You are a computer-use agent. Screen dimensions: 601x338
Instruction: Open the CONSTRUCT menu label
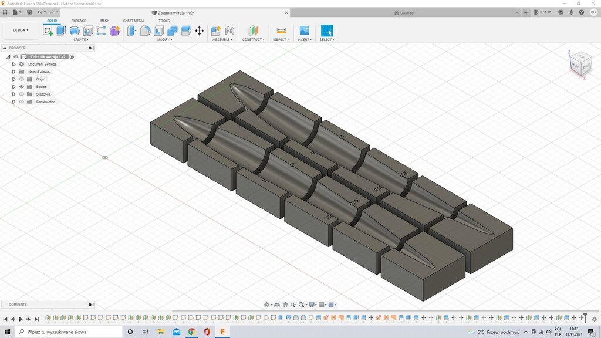point(253,40)
